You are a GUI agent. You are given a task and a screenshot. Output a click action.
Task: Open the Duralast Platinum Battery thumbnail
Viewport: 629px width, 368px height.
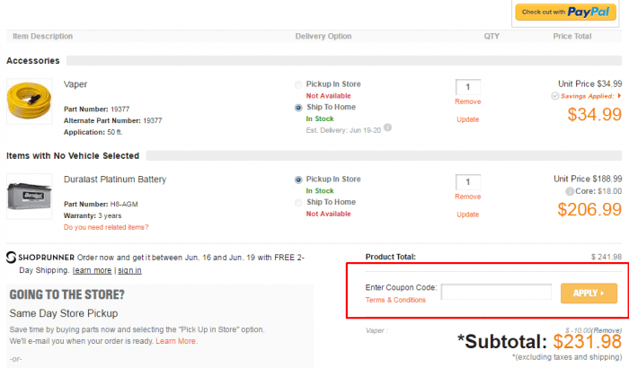point(30,196)
